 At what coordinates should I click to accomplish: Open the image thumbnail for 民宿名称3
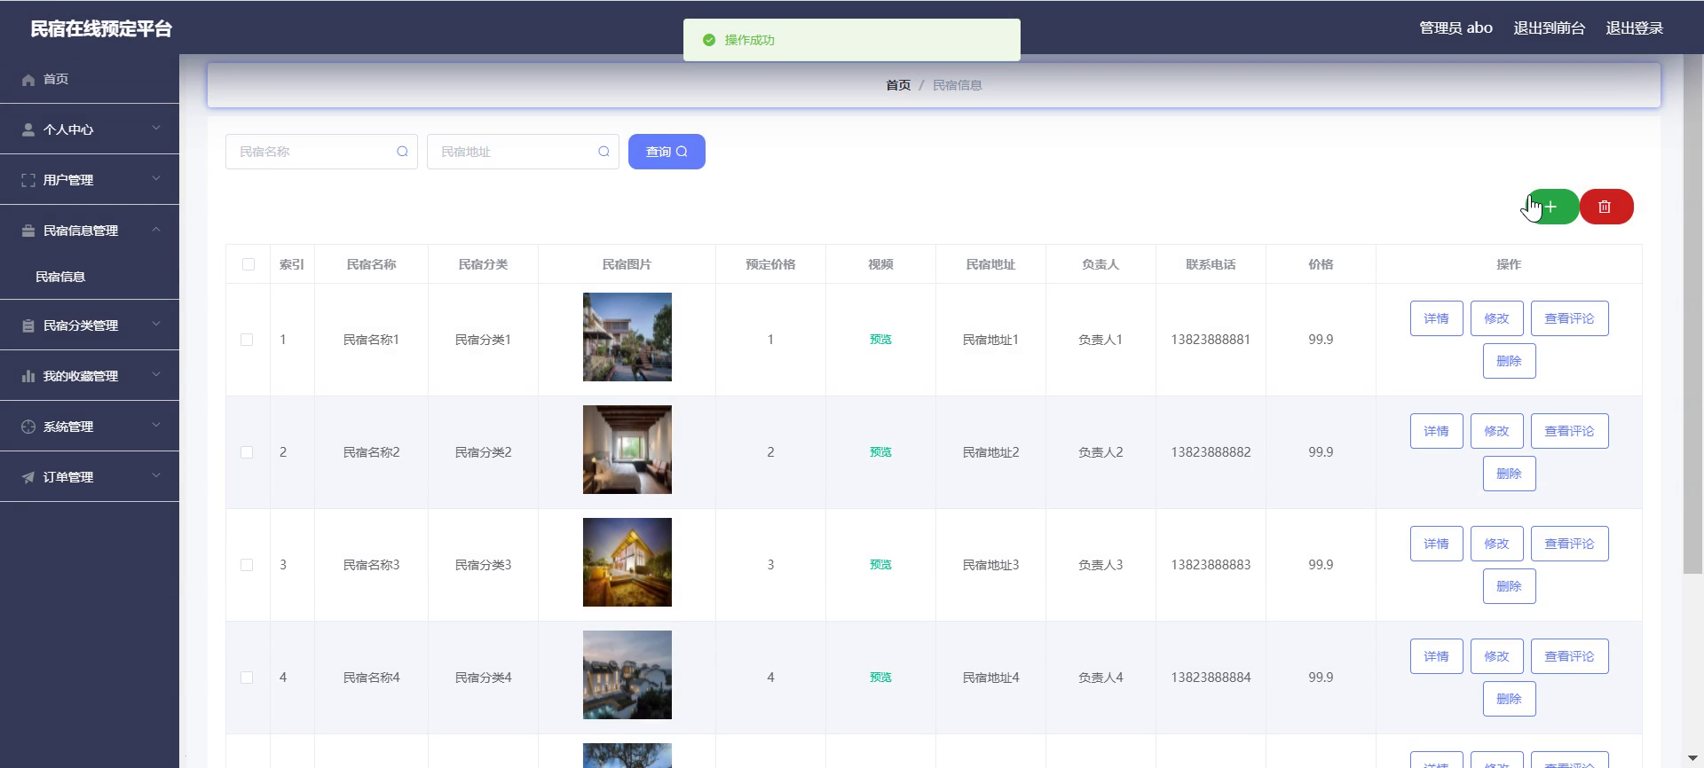tap(627, 562)
